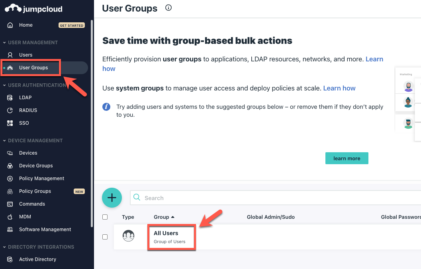
Task: Open the All Users group
Action: [x=166, y=233]
